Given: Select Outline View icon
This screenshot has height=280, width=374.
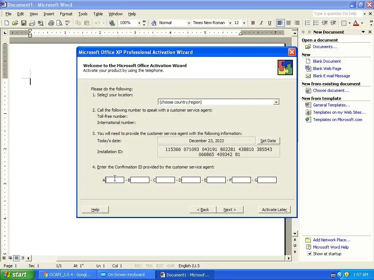Looking at the screenshot, I should [23, 258].
